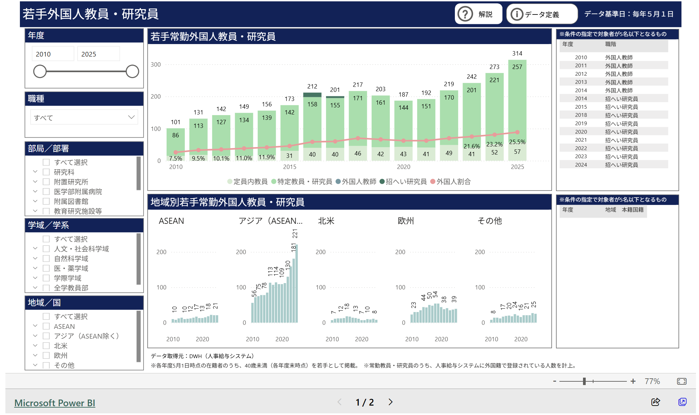This screenshot has width=699, height=415.
Task: Go to next page arrow
Action: point(390,402)
